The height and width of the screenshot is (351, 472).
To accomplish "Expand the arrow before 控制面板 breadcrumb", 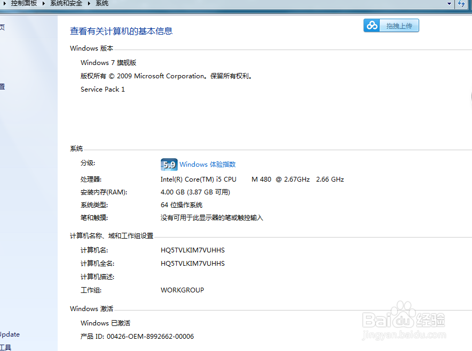I will (x=4, y=4).
